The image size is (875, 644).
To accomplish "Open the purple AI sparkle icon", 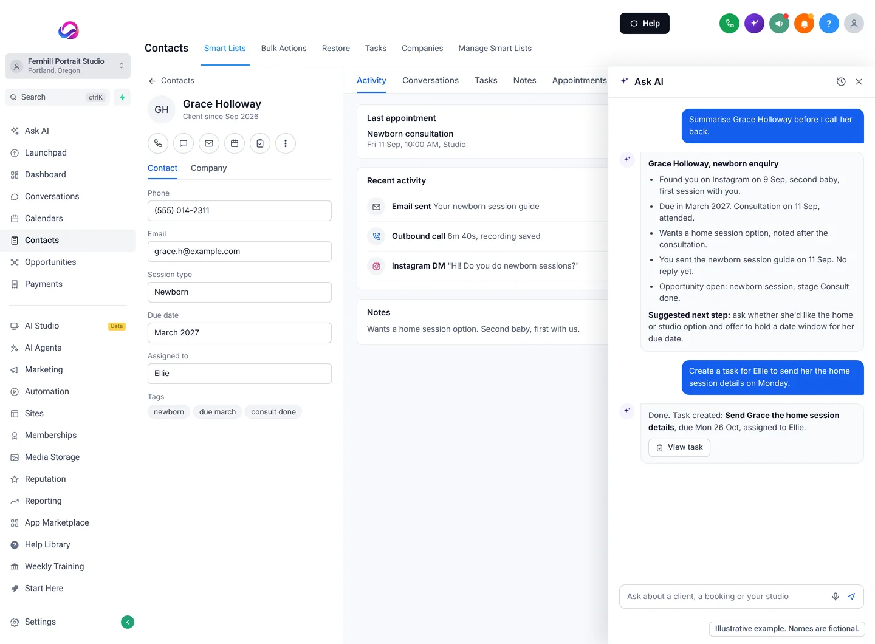I will click(754, 24).
